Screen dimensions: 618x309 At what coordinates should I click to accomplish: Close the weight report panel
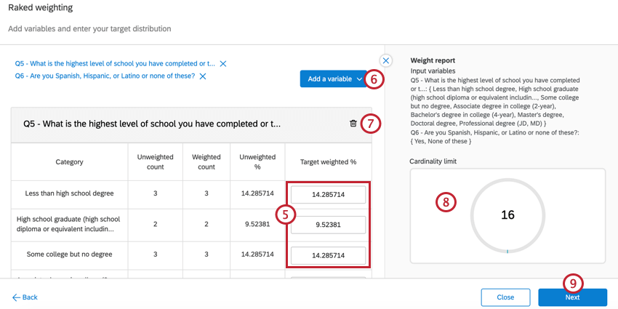pos(386,61)
